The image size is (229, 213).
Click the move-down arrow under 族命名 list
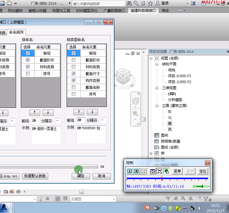[48, 112]
